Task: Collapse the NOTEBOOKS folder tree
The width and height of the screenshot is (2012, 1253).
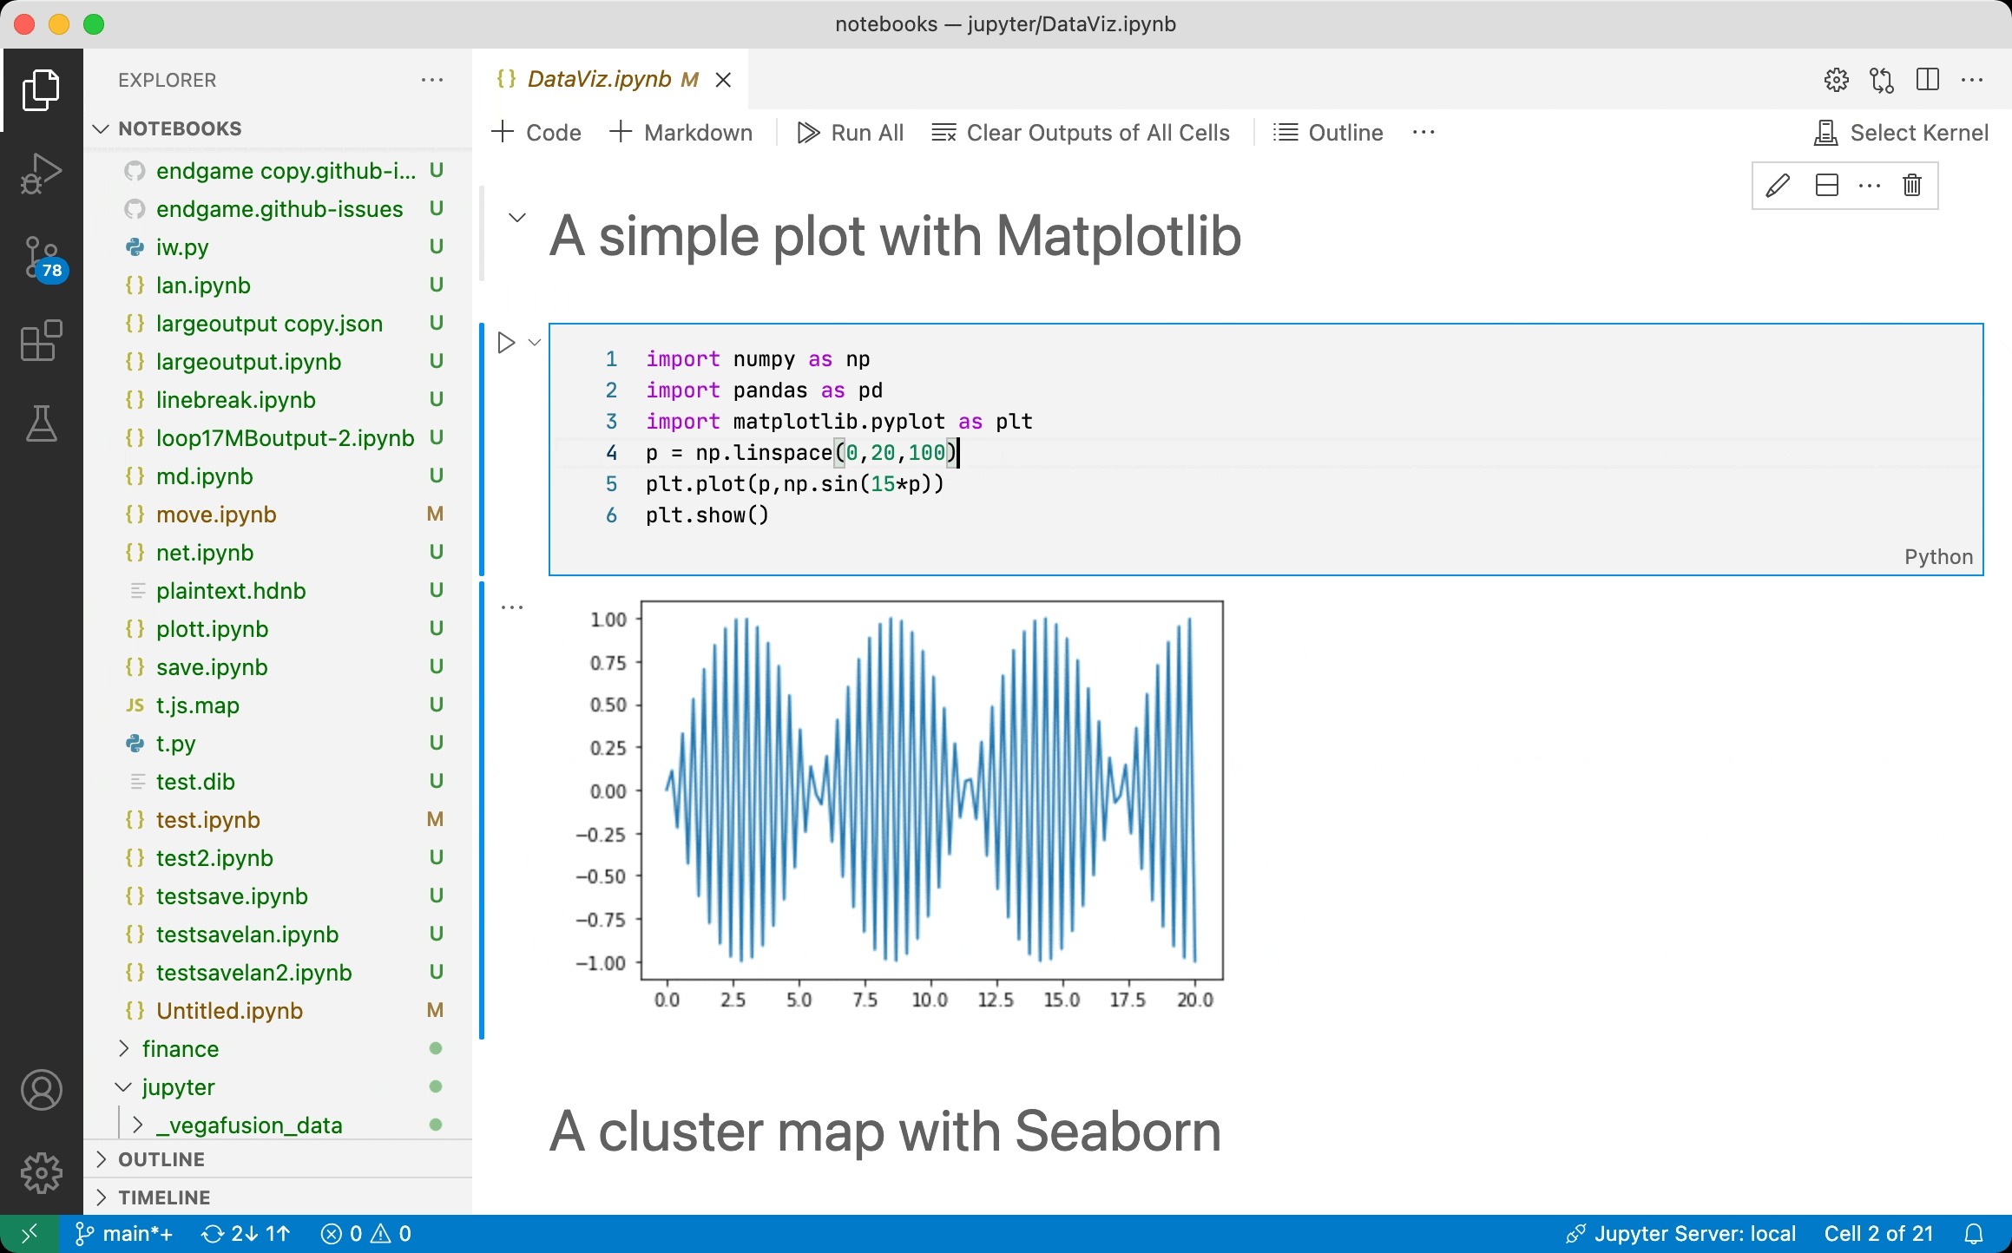Action: pyautogui.click(x=101, y=128)
